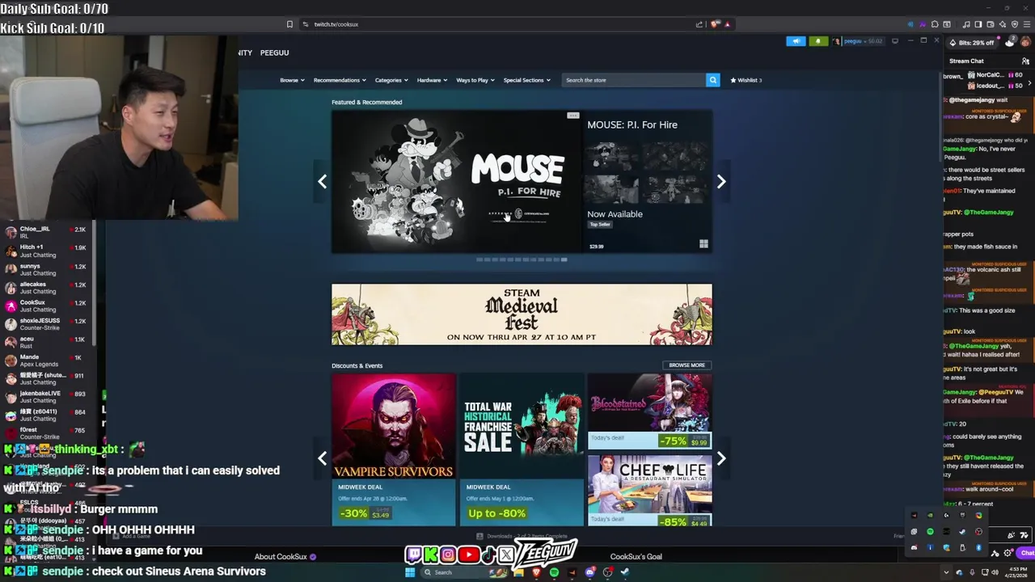Open the browser wallet icon
This screenshot has width=1035, height=582.
(x=990, y=24)
